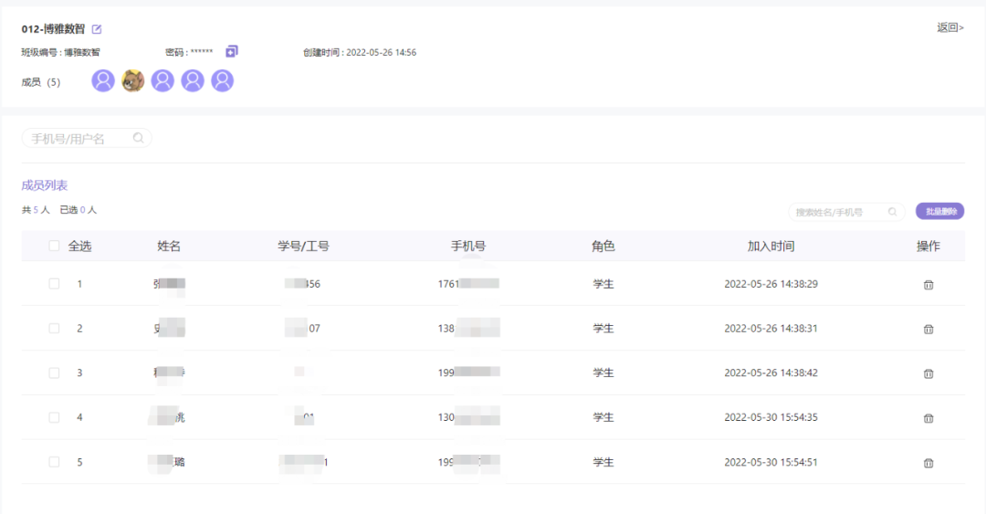
Task: Click join time 2022-05-30 15:54:51
Action: pyautogui.click(x=771, y=462)
